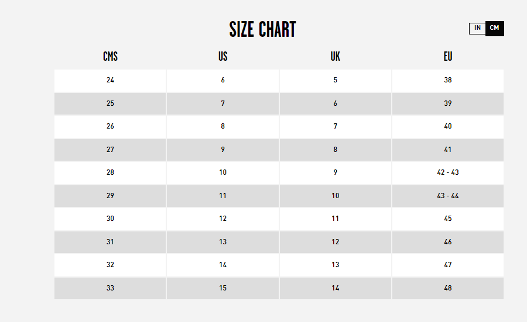This screenshot has height=322, width=527.
Task: Click the CMS column header
Action: tap(110, 56)
